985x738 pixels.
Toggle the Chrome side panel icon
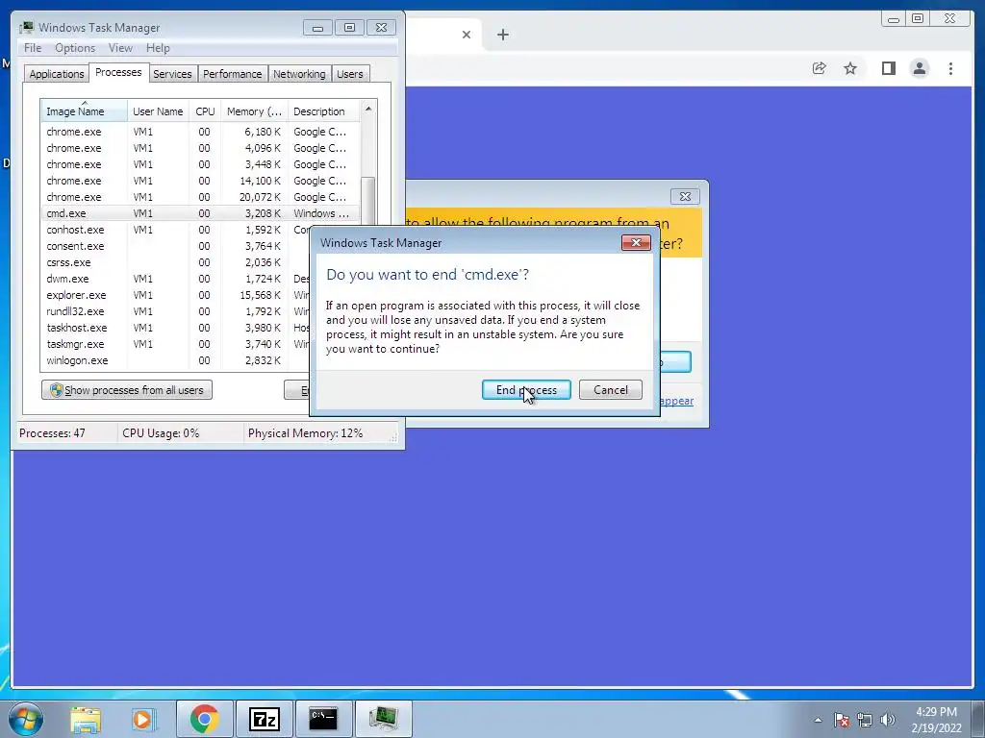click(x=888, y=68)
